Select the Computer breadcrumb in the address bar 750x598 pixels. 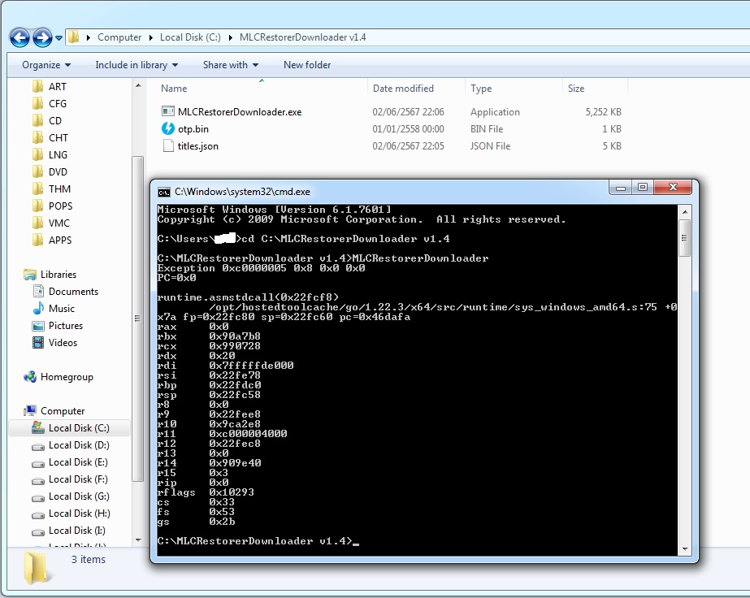[119, 37]
